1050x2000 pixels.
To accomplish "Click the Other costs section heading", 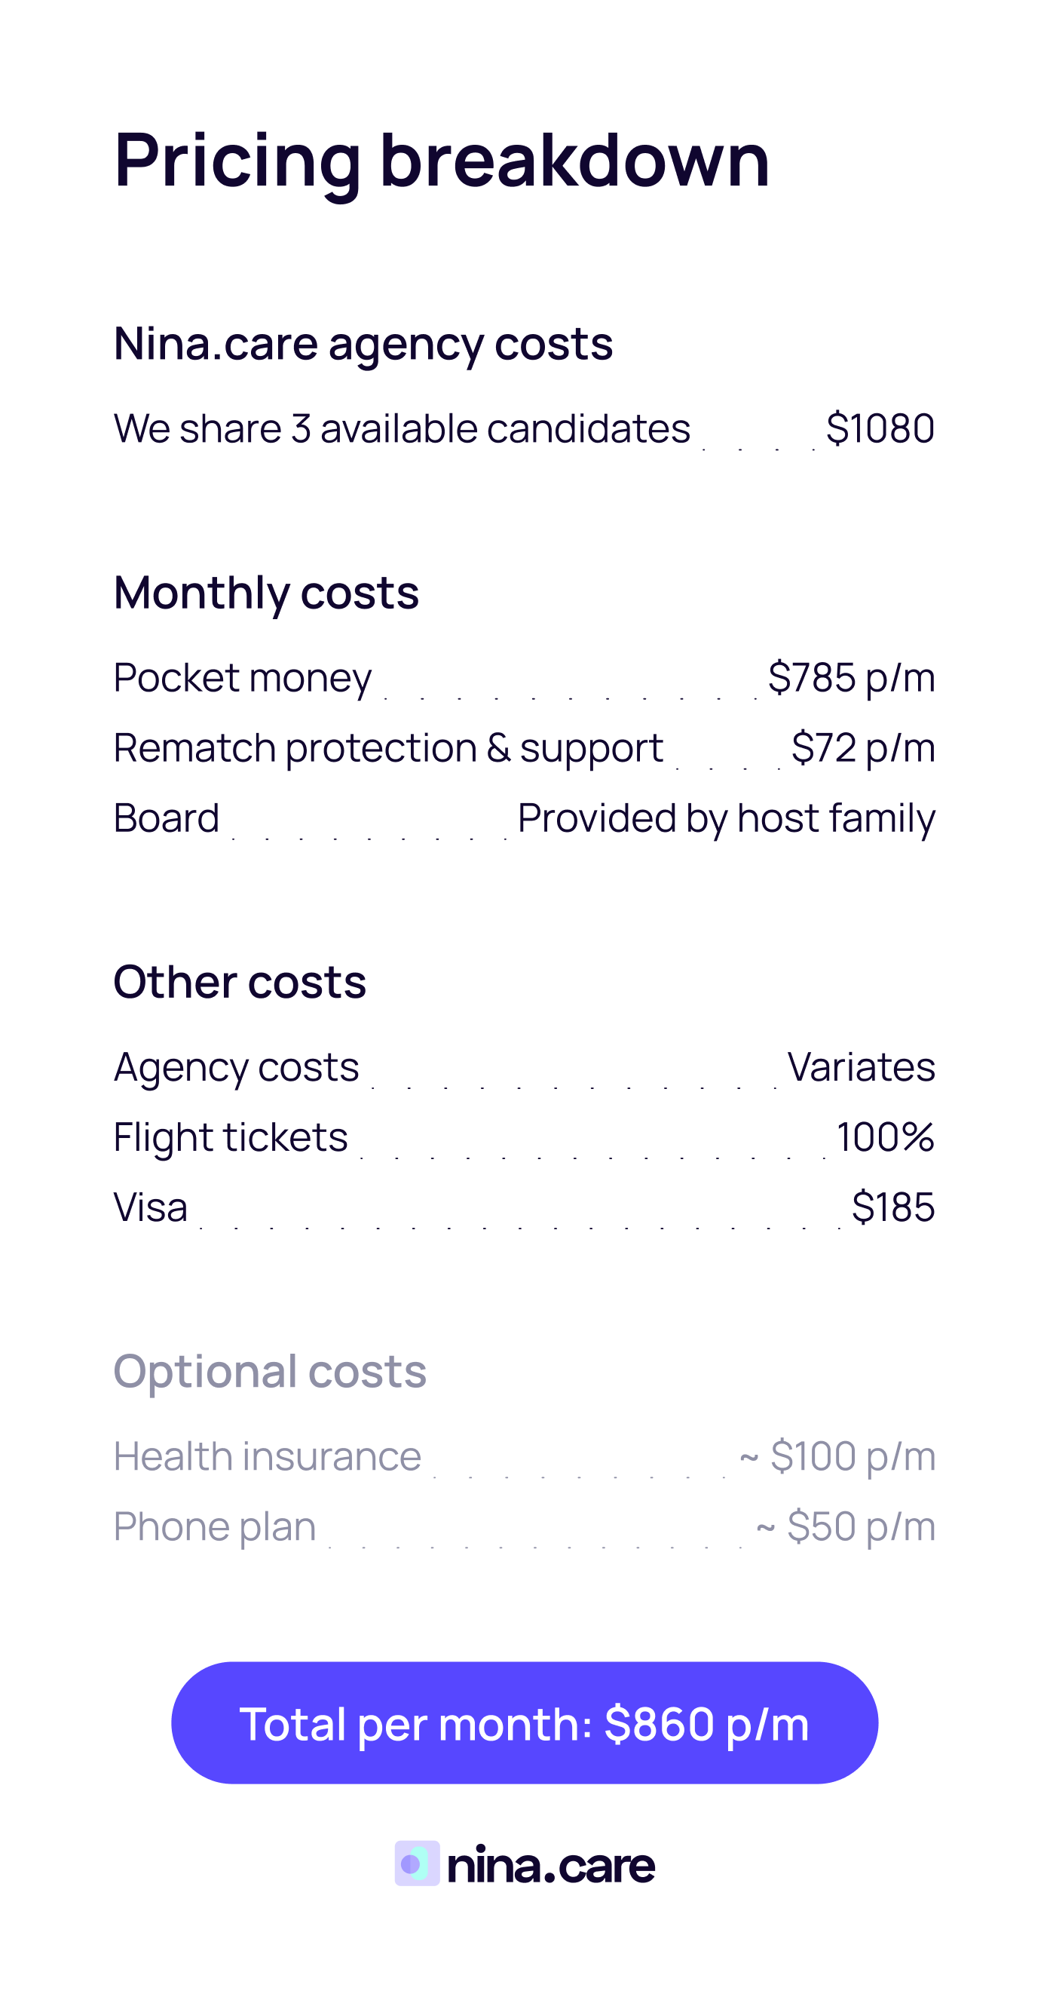I will point(240,982).
